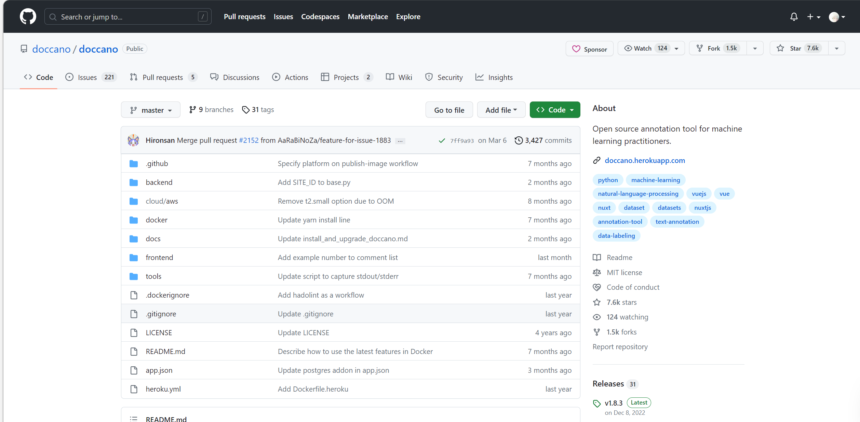Go to Marketplace
The width and height of the screenshot is (860, 422).
tap(368, 17)
